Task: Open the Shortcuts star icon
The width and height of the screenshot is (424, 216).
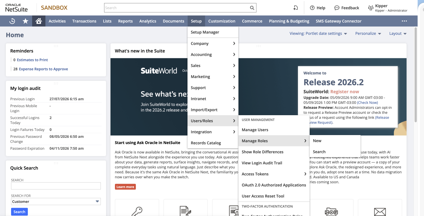Action: (x=25, y=21)
